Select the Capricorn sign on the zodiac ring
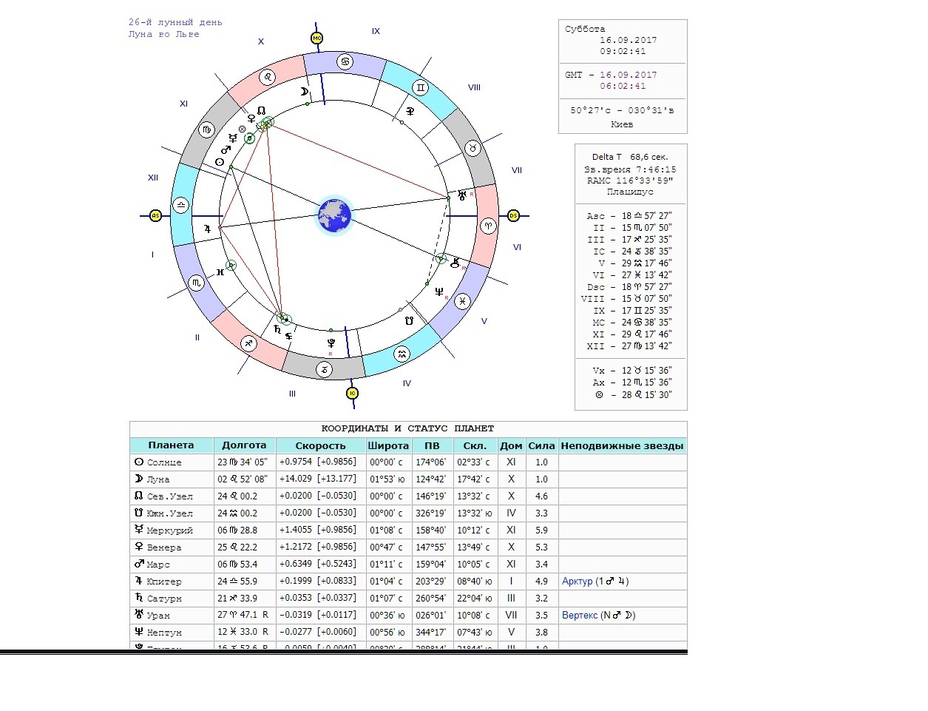Image resolution: width=928 pixels, height=711 pixels. click(x=325, y=369)
